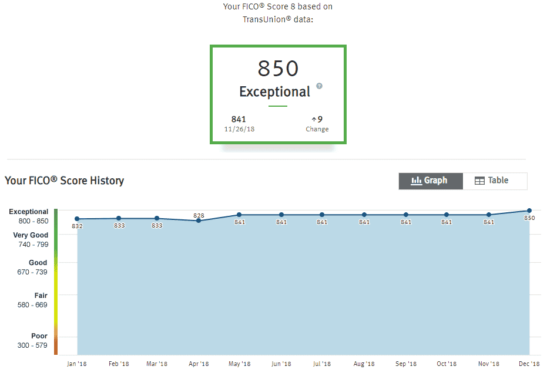Select the Dec '18 data point 850
The image size is (547, 373).
pos(529,211)
